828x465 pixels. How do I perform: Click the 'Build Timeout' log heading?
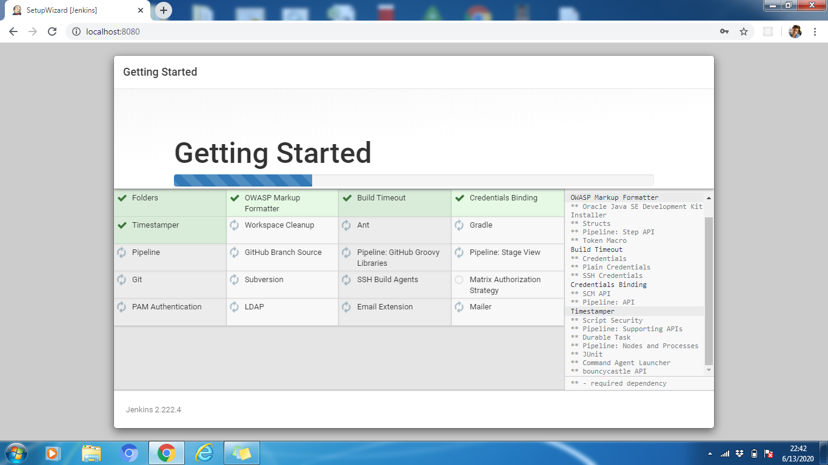click(596, 249)
